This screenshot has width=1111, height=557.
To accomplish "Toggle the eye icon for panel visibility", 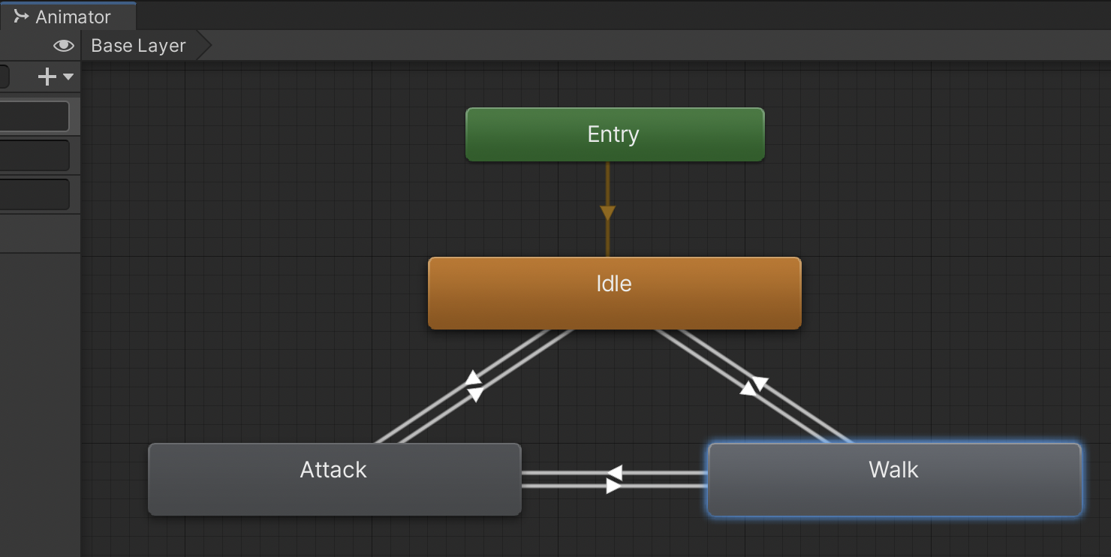I will (64, 46).
